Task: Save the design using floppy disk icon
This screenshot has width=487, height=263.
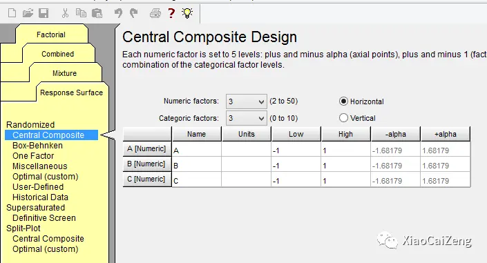Action: [x=44, y=13]
